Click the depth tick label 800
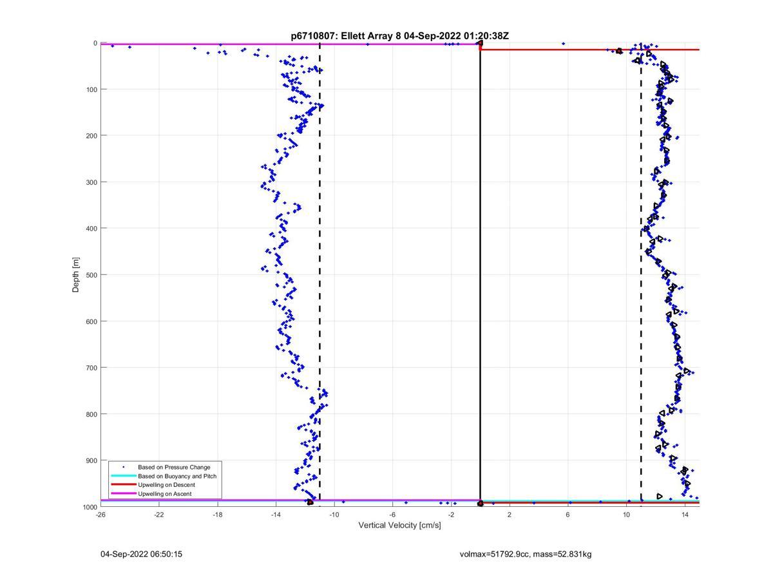This screenshot has width=773, height=570. pyautogui.click(x=91, y=414)
